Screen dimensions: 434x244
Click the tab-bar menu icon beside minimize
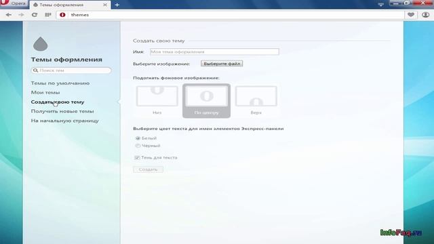pos(381,5)
